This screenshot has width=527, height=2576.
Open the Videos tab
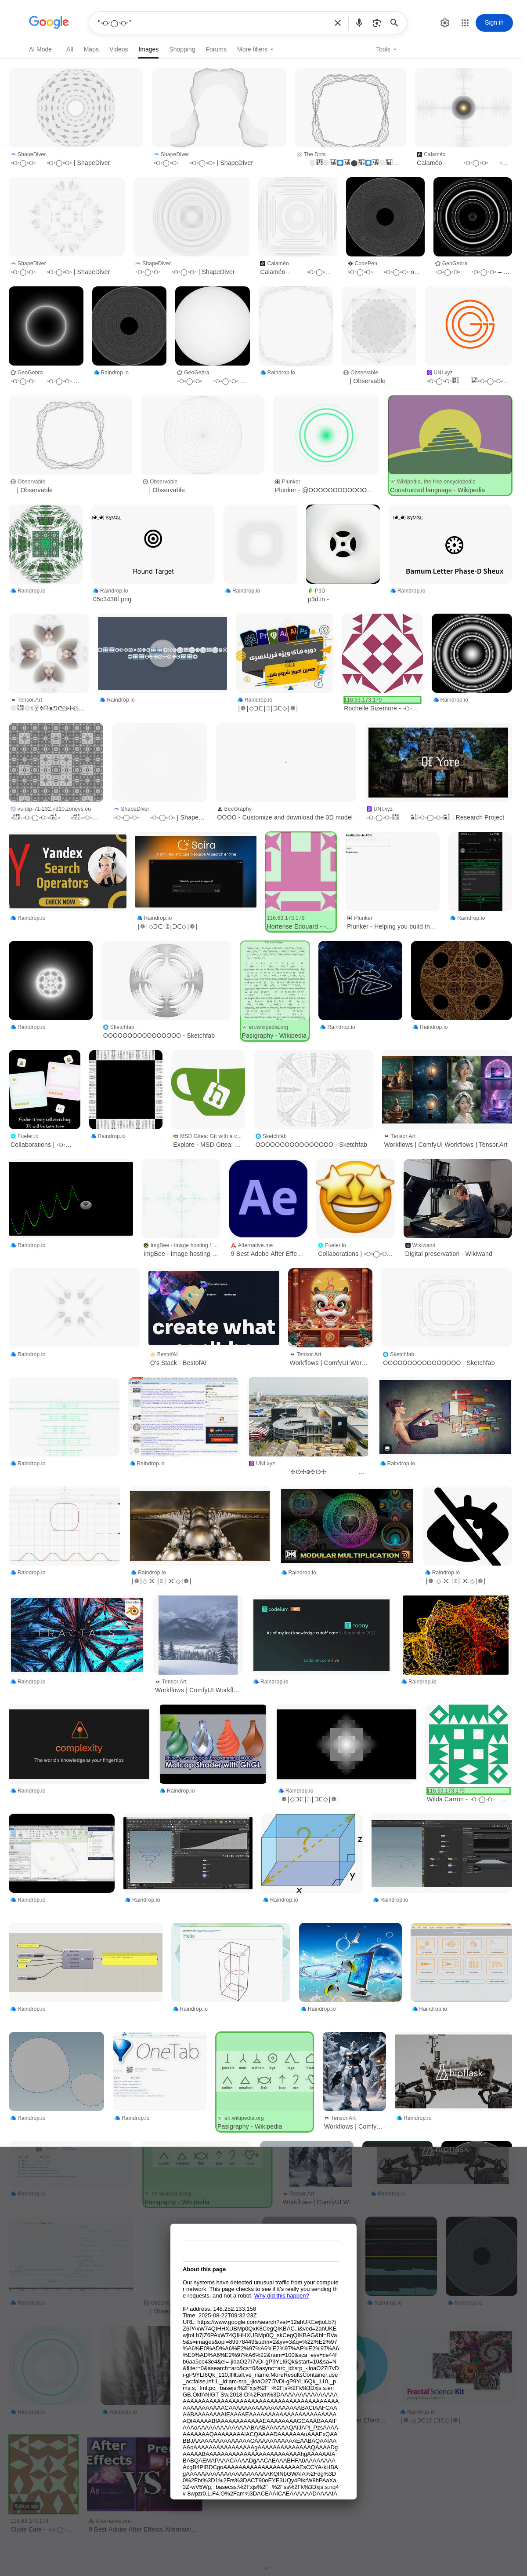(119, 49)
